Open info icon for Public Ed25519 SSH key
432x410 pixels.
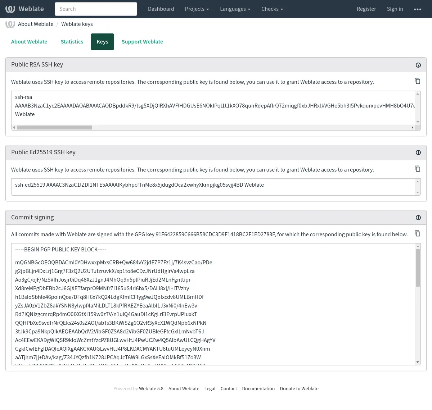418,152
